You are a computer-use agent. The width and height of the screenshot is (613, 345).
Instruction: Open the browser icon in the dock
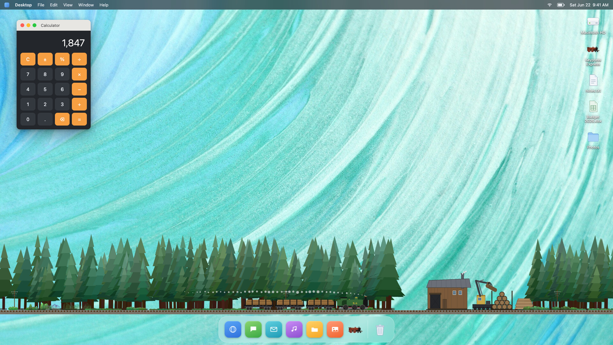coord(233,329)
